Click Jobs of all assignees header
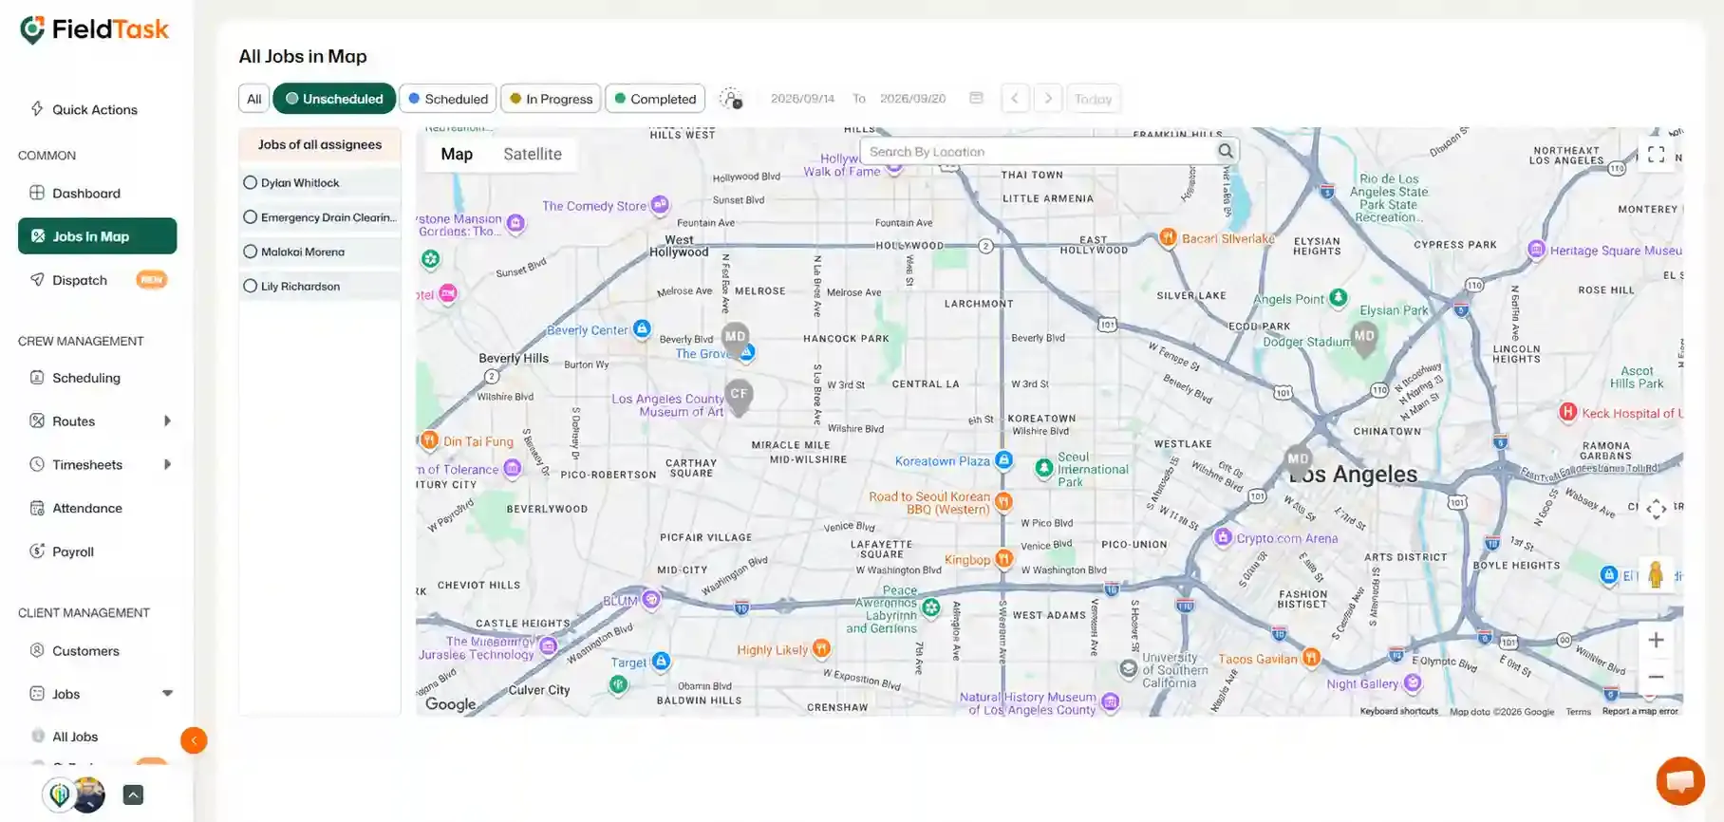 320,144
